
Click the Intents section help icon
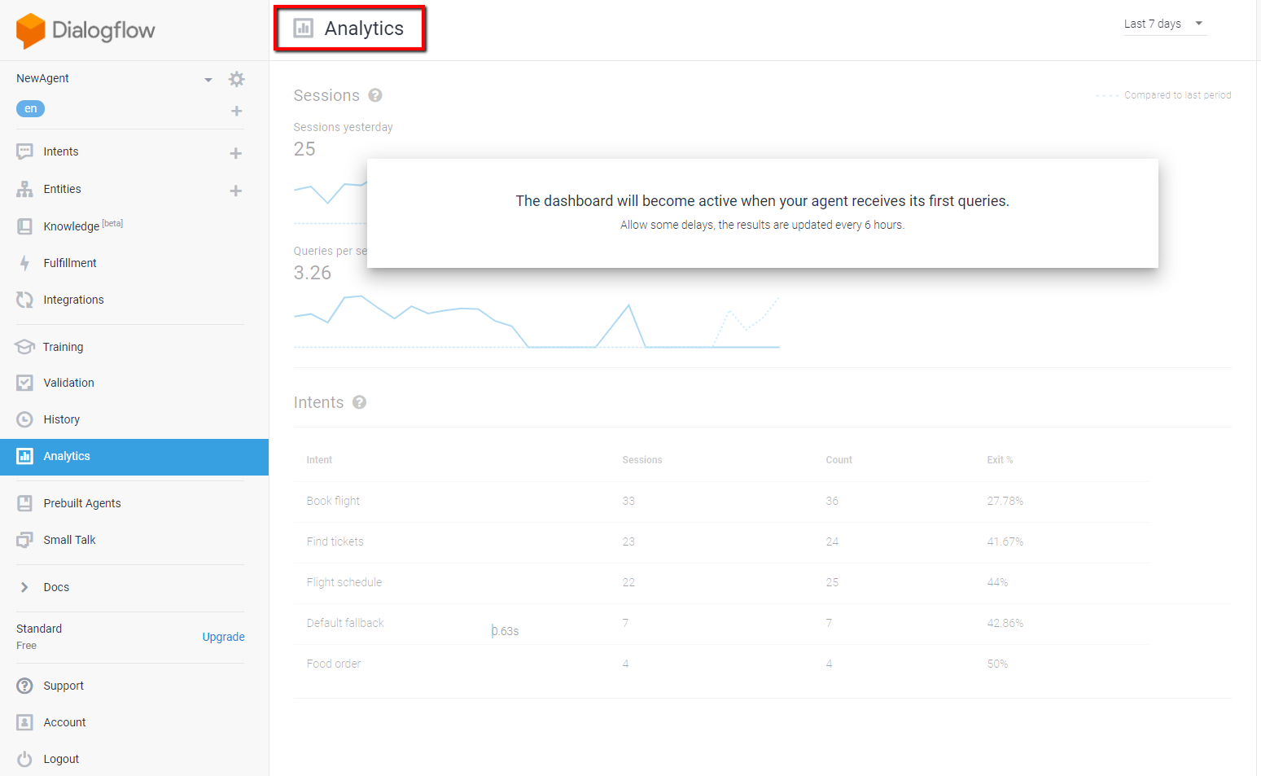click(360, 402)
